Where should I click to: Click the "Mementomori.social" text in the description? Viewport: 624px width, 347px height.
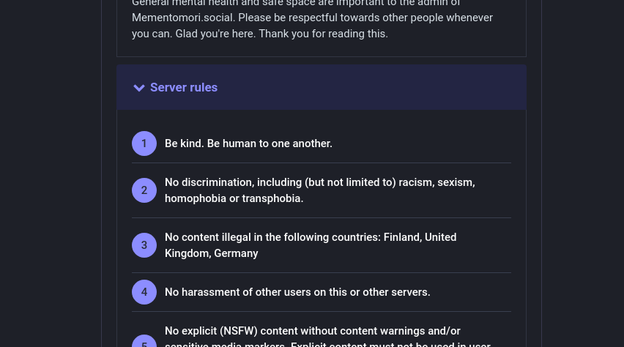(x=181, y=18)
